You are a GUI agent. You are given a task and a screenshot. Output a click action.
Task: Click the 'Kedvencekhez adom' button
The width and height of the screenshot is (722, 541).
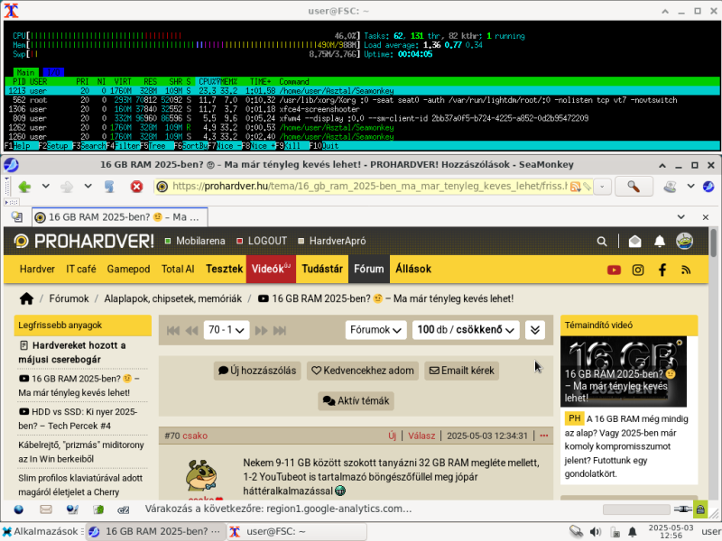tap(363, 371)
